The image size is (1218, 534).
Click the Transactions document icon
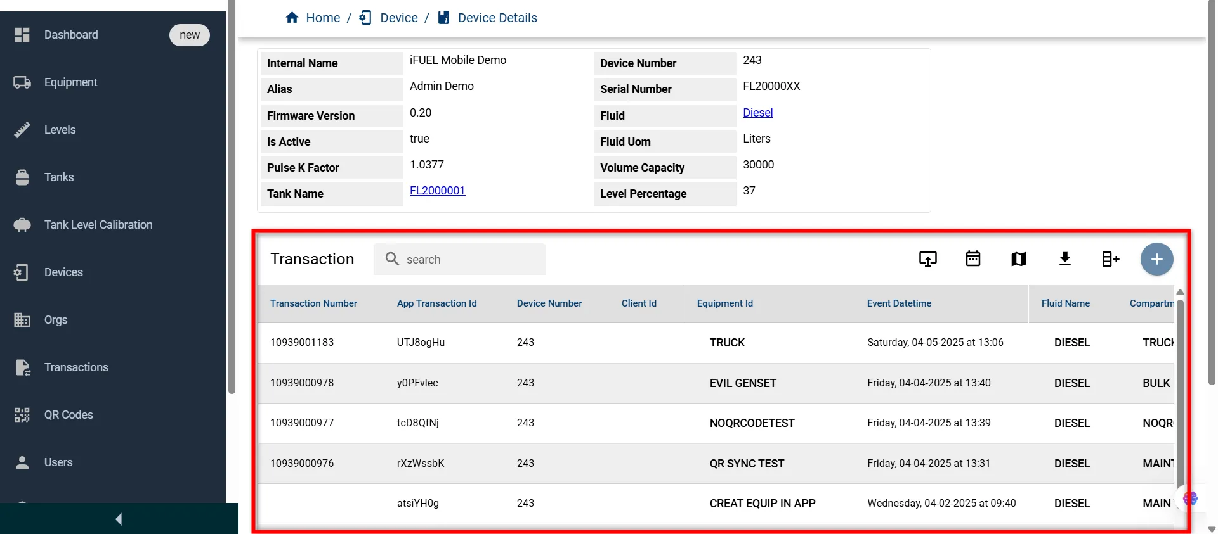tap(23, 367)
